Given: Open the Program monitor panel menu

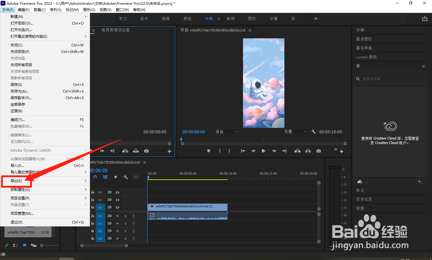Looking at the screenshot, I should 250,30.
